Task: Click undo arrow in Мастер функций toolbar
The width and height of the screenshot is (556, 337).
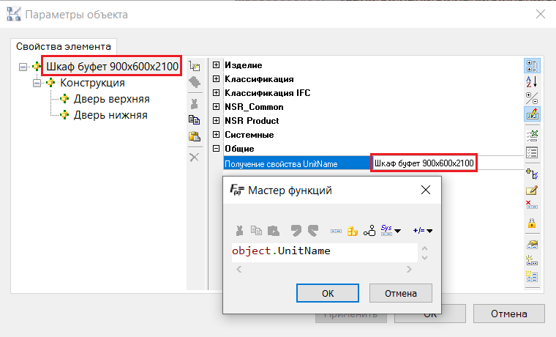Action: tap(296, 231)
